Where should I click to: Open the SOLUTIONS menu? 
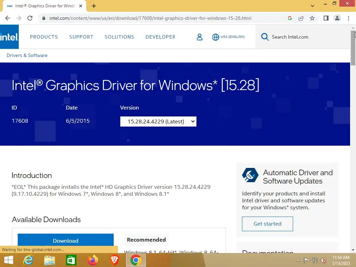[x=120, y=37]
